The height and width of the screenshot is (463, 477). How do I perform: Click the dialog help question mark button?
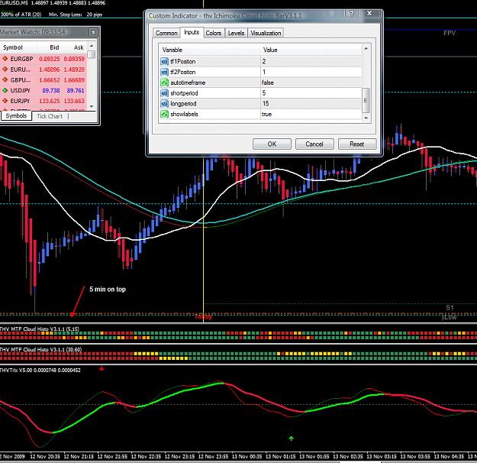tap(352, 14)
